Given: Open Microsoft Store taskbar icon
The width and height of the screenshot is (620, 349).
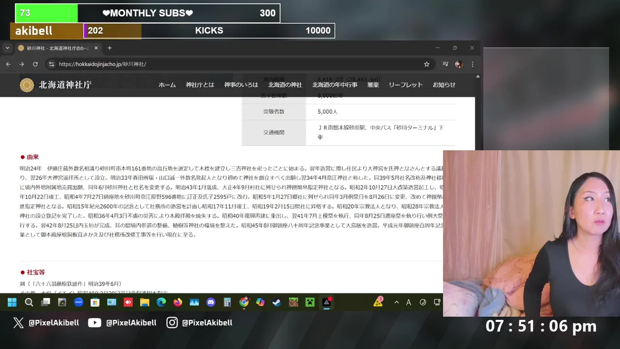Looking at the screenshot, I should point(95,302).
